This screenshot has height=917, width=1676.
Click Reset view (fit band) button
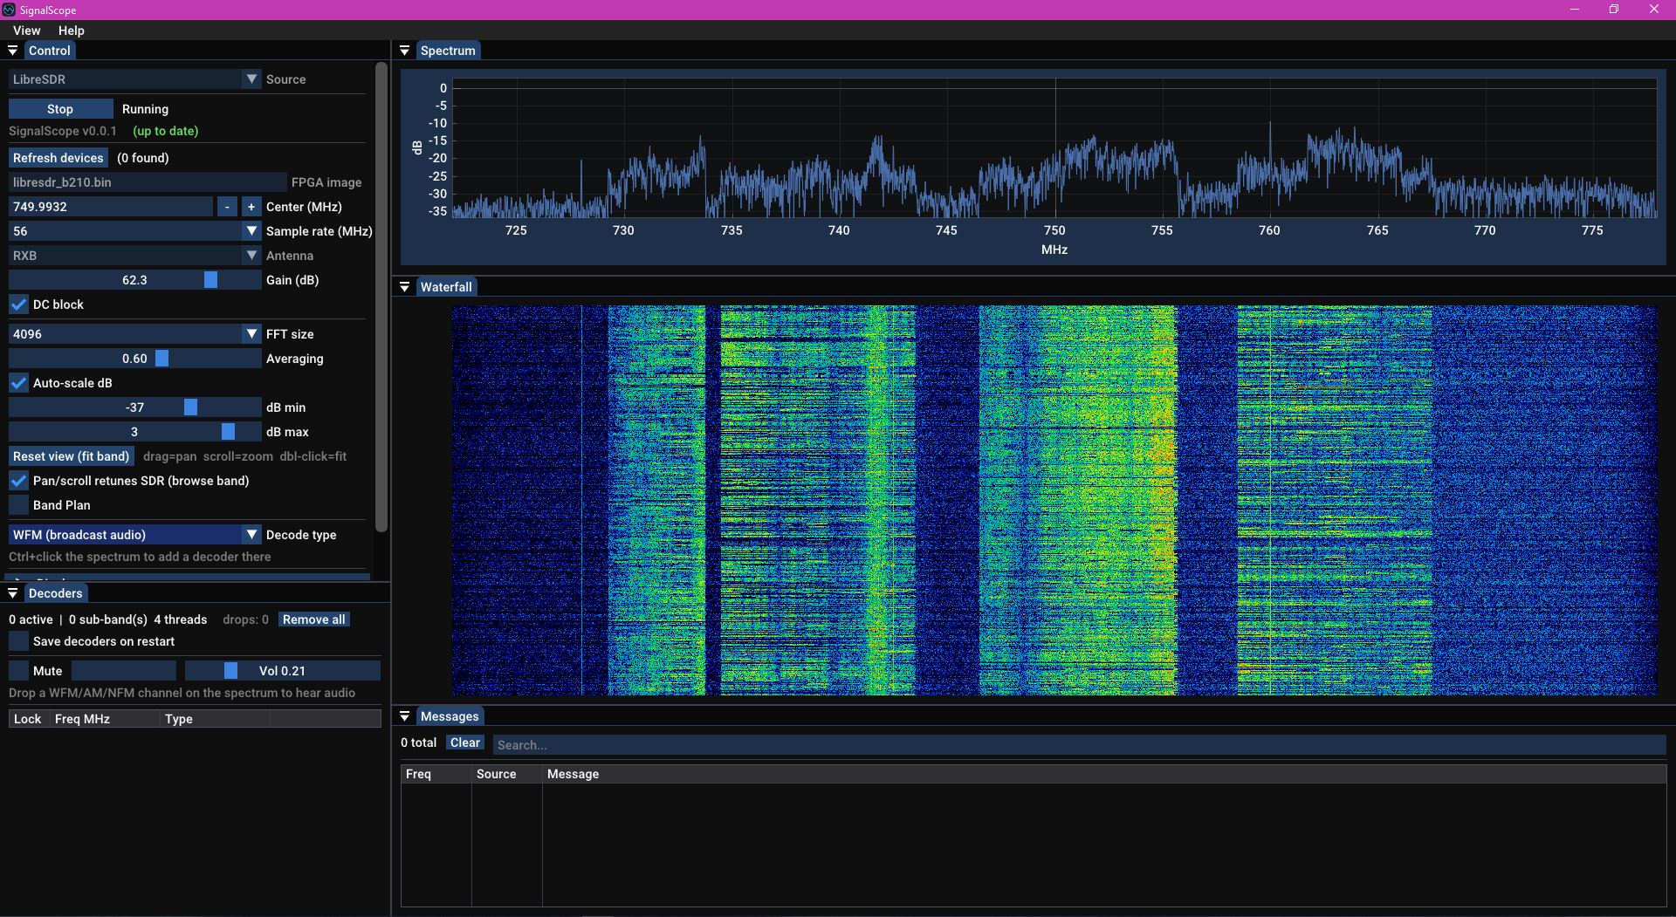[72, 456]
